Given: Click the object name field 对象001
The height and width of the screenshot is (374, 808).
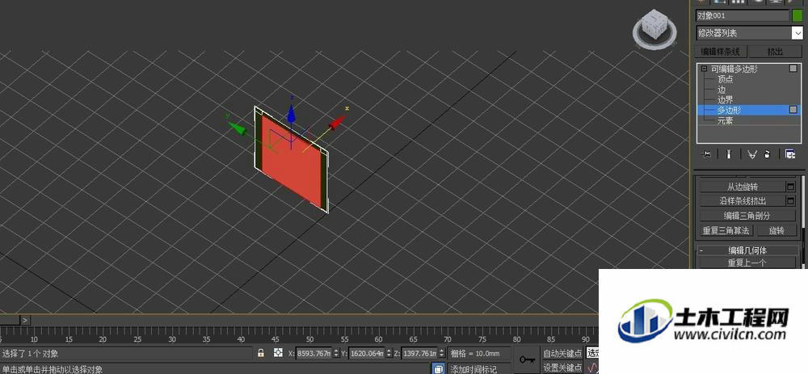Looking at the screenshot, I should (743, 16).
